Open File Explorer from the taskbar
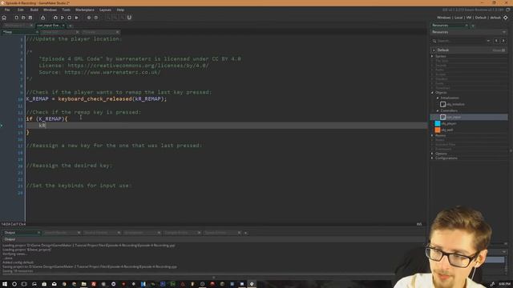The image size is (513, 288). click(83, 284)
